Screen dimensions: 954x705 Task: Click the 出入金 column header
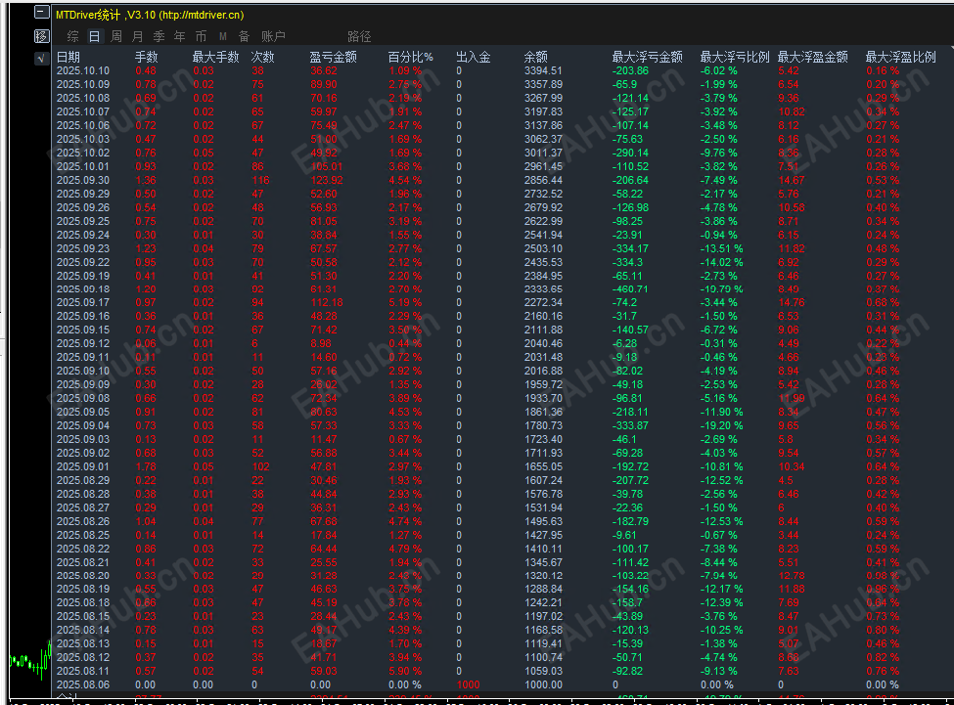point(474,57)
